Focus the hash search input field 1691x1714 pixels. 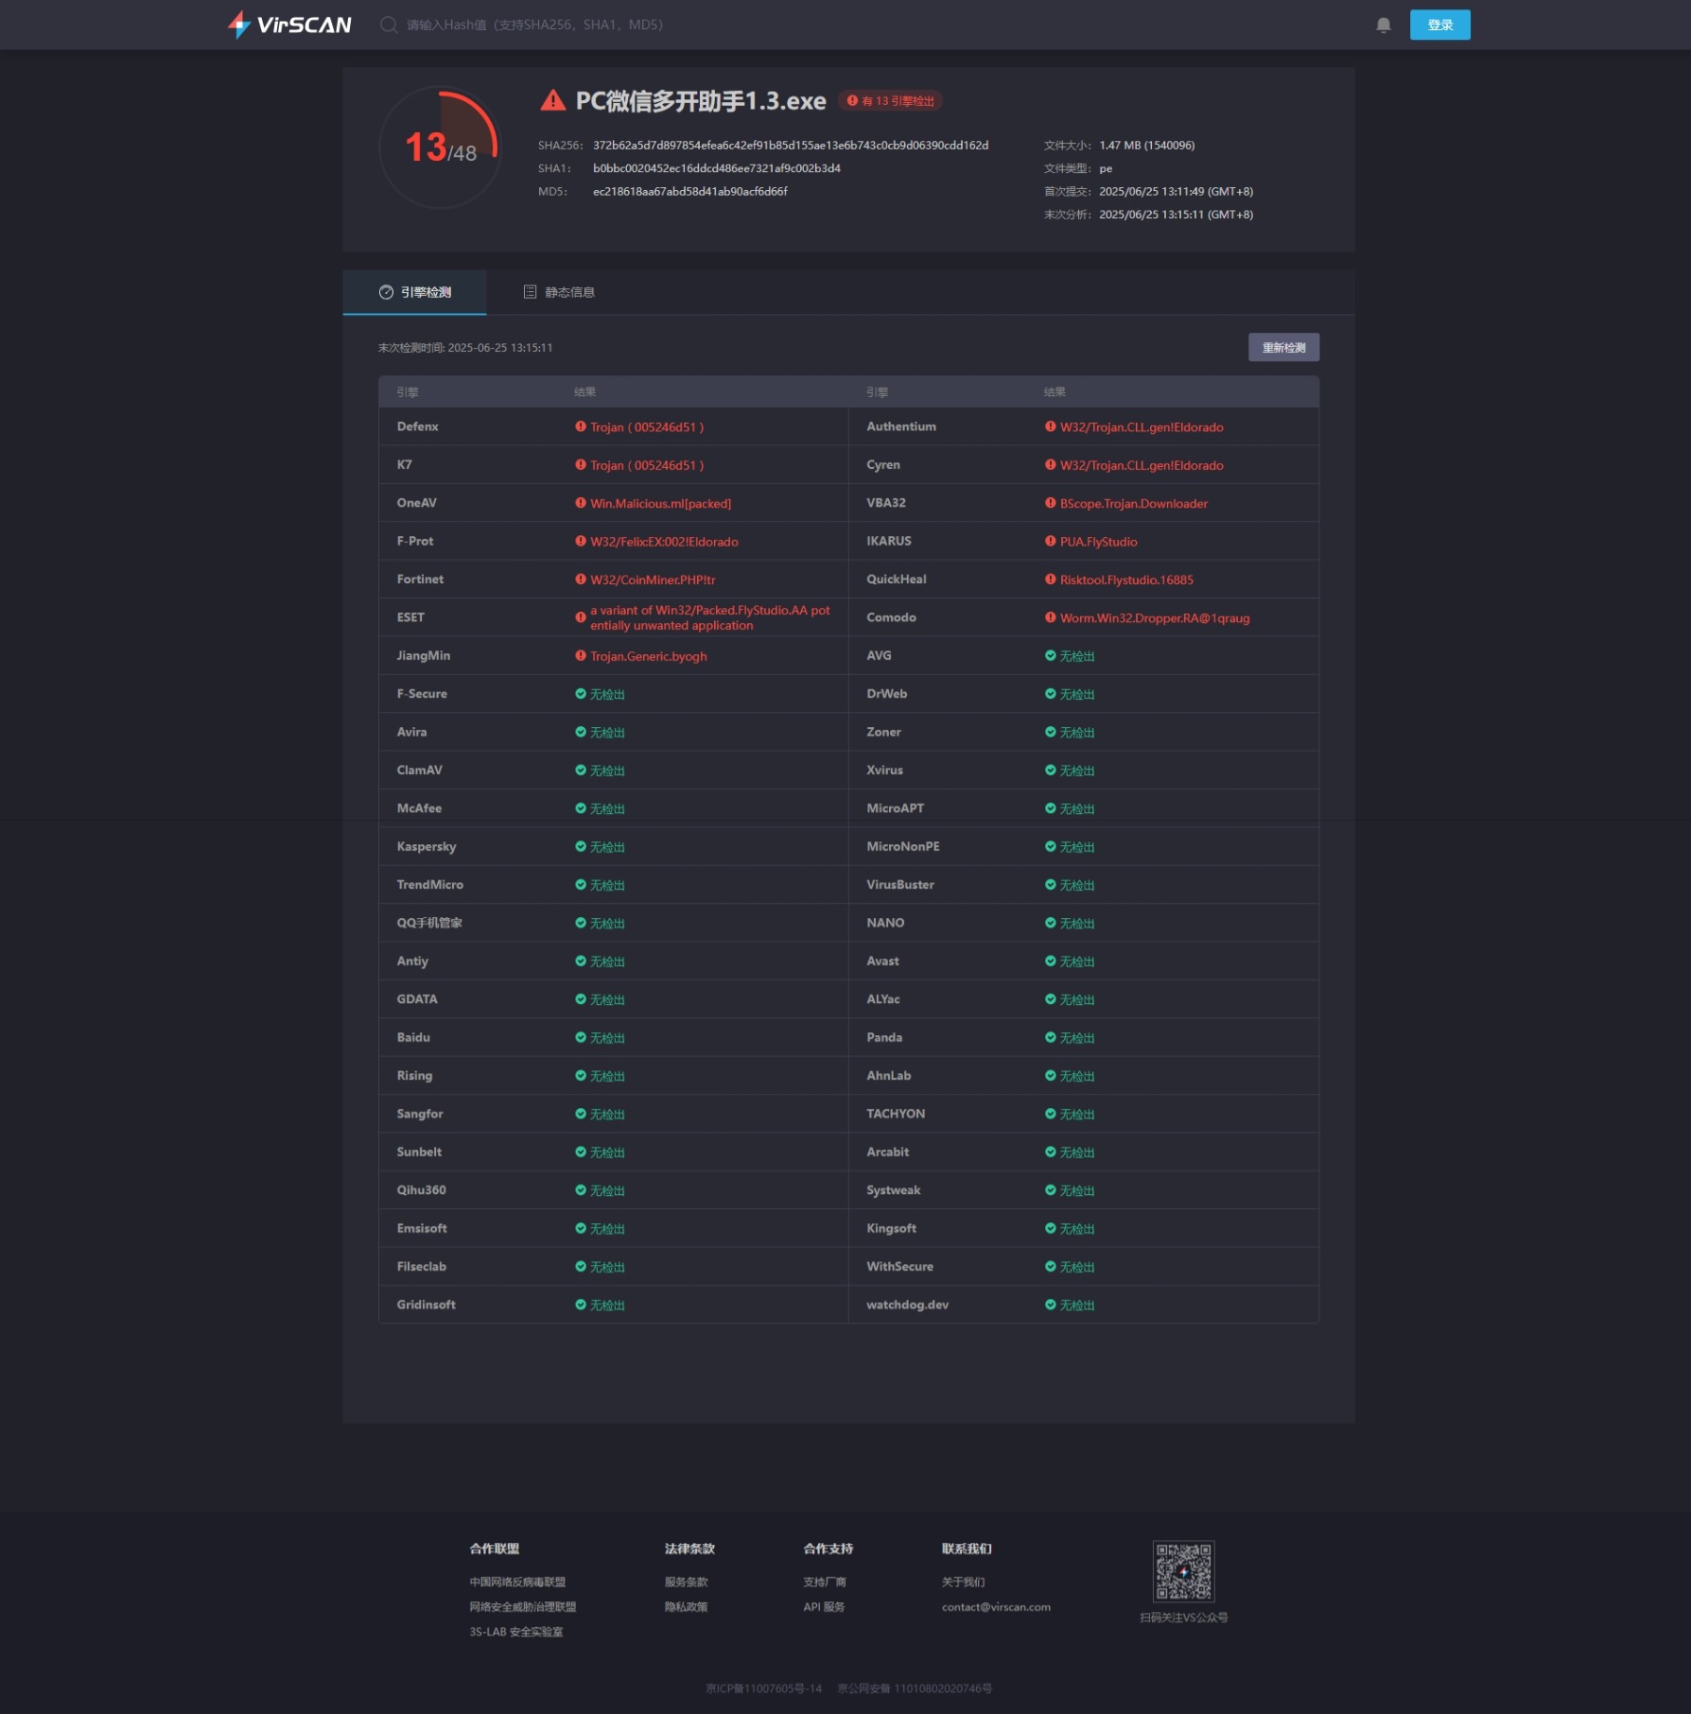tap(534, 25)
